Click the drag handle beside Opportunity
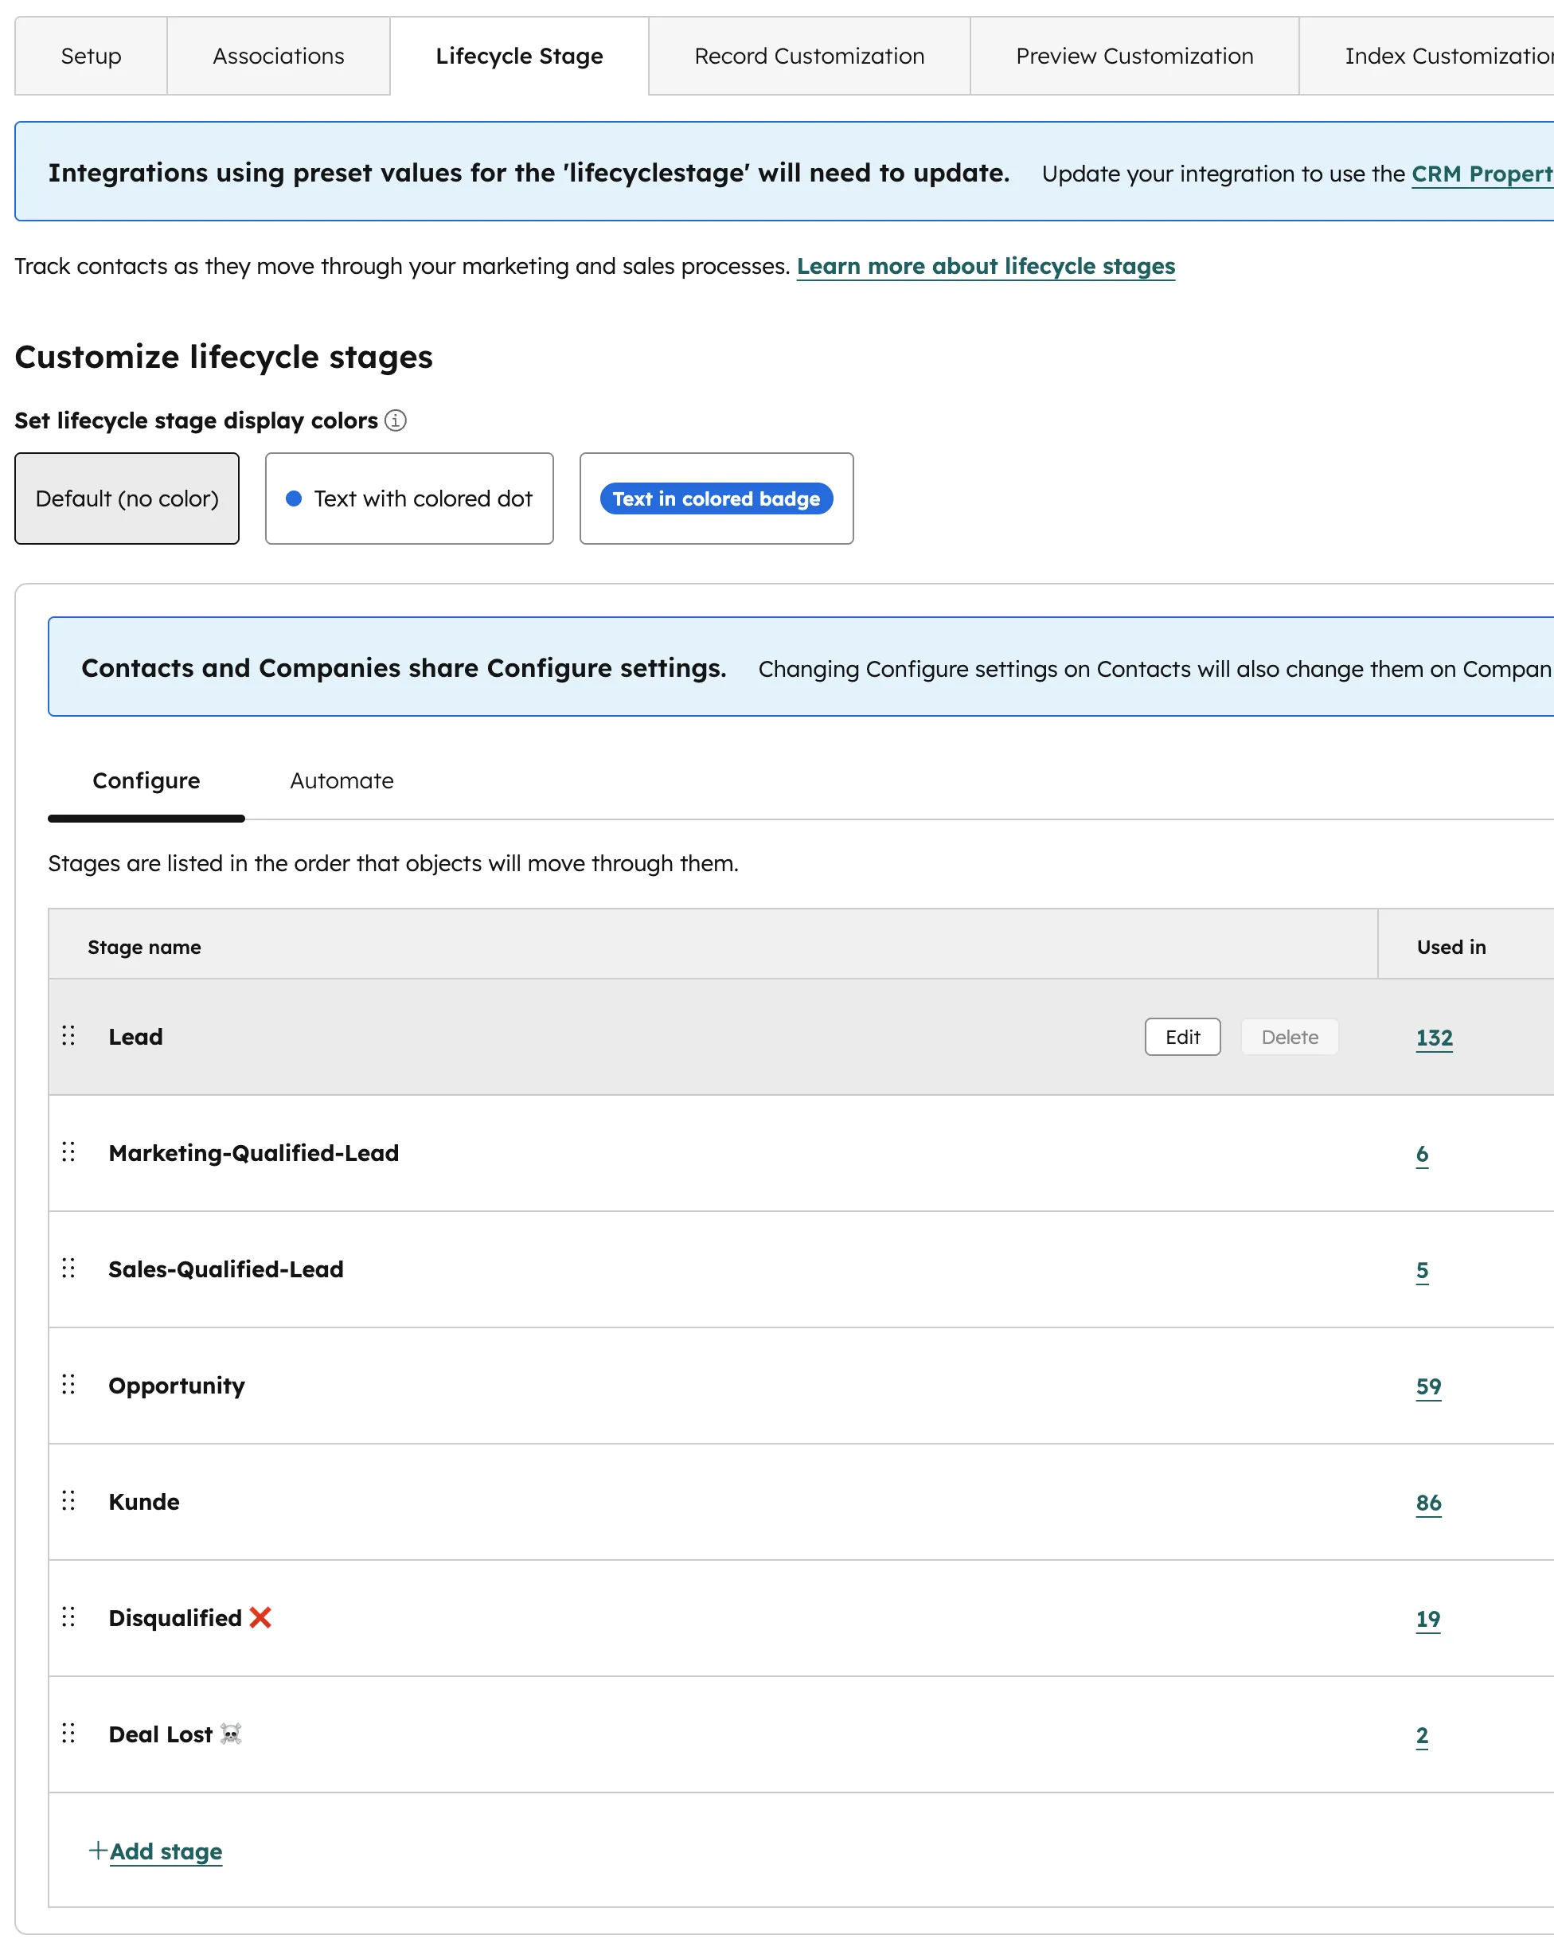This screenshot has width=1554, height=1943. pyautogui.click(x=68, y=1384)
